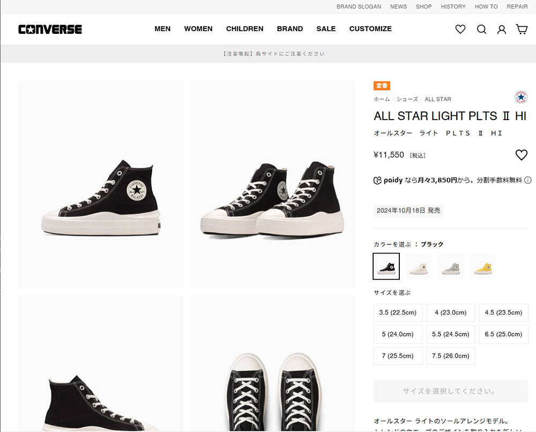The height and width of the screenshot is (432, 536).
Task: Select size 7.5 (26.0cm)
Action: [451, 356]
